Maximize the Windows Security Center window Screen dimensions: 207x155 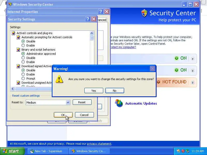[x=190, y=4]
